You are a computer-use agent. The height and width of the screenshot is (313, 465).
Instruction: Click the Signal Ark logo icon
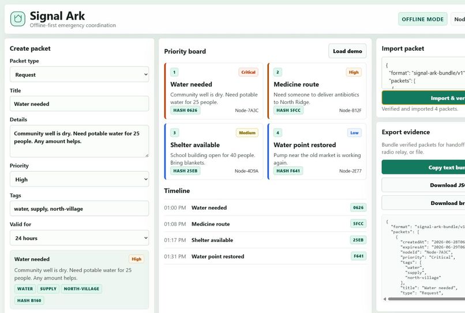pos(18,18)
